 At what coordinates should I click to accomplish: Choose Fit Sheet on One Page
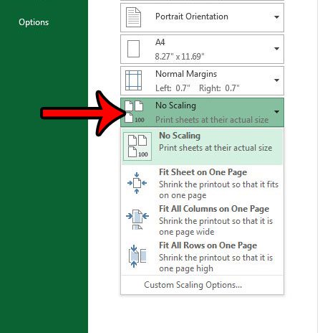pyautogui.click(x=203, y=184)
